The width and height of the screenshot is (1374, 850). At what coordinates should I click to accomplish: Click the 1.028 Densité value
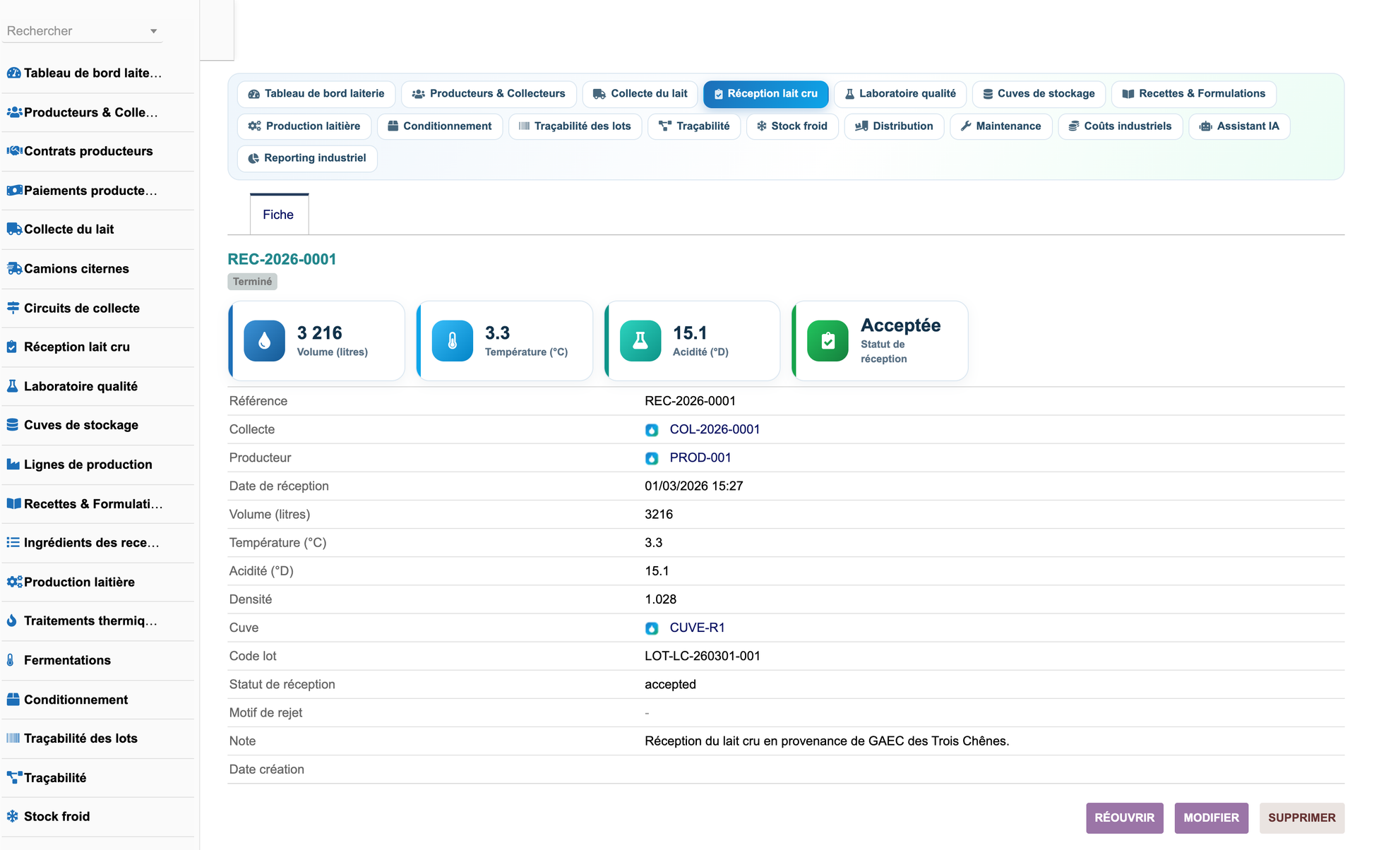[x=660, y=599]
